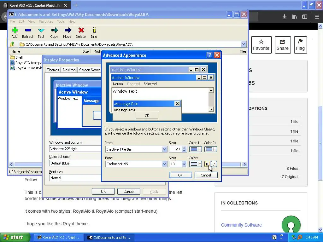Switch to C:\Documents and Se... taskbar item
Screen dimensions: 323x242
click(x=109, y=237)
